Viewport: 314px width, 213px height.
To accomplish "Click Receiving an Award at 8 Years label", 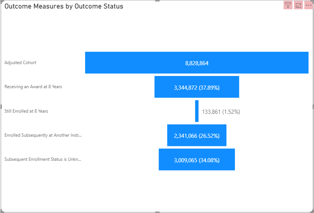I will pos(33,87).
